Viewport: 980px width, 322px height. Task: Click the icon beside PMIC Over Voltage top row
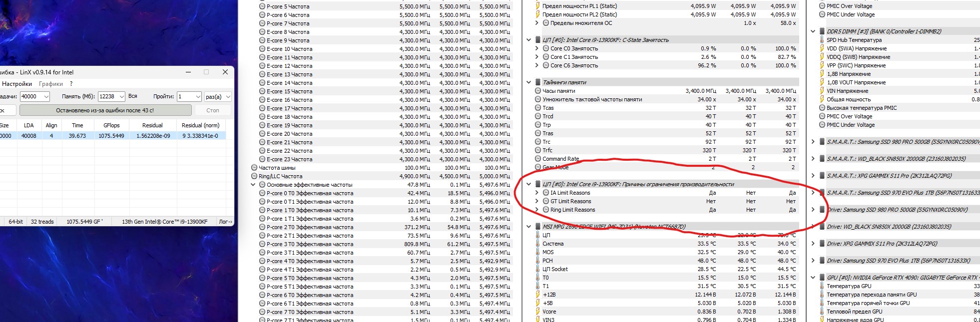(x=822, y=6)
